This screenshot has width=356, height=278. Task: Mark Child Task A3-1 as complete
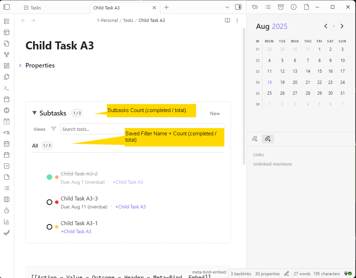tap(49, 227)
